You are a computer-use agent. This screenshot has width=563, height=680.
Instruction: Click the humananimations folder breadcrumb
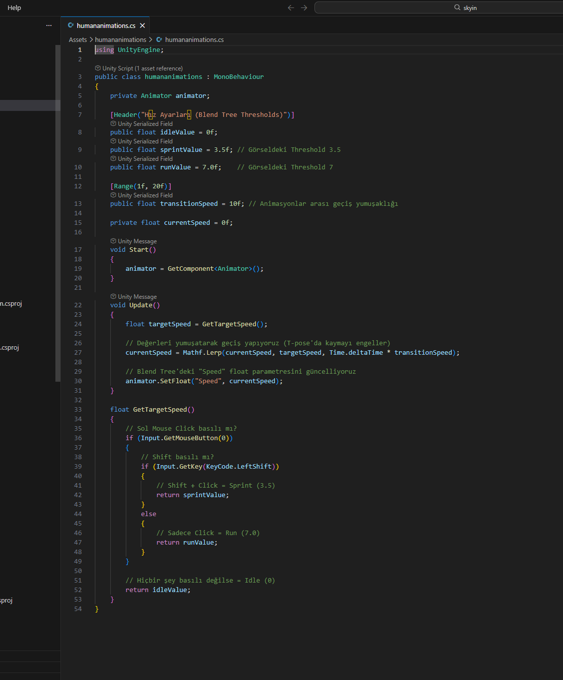point(121,39)
